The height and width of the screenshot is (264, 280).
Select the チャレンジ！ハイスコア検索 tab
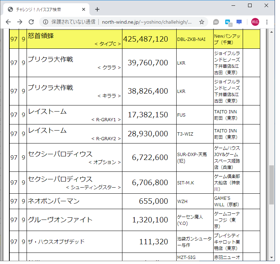click(x=46, y=9)
